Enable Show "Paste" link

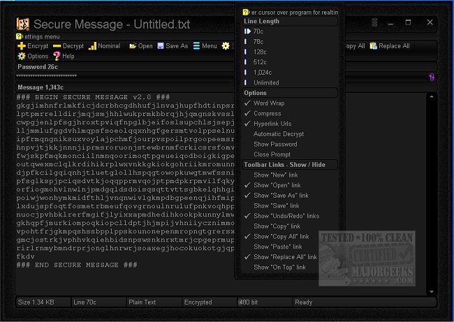click(290, 247)
